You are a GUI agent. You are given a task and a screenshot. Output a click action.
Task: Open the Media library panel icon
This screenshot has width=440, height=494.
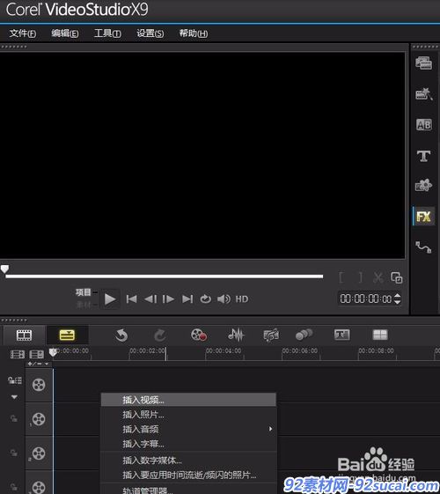pyautogui.click(x=423, y=63)
